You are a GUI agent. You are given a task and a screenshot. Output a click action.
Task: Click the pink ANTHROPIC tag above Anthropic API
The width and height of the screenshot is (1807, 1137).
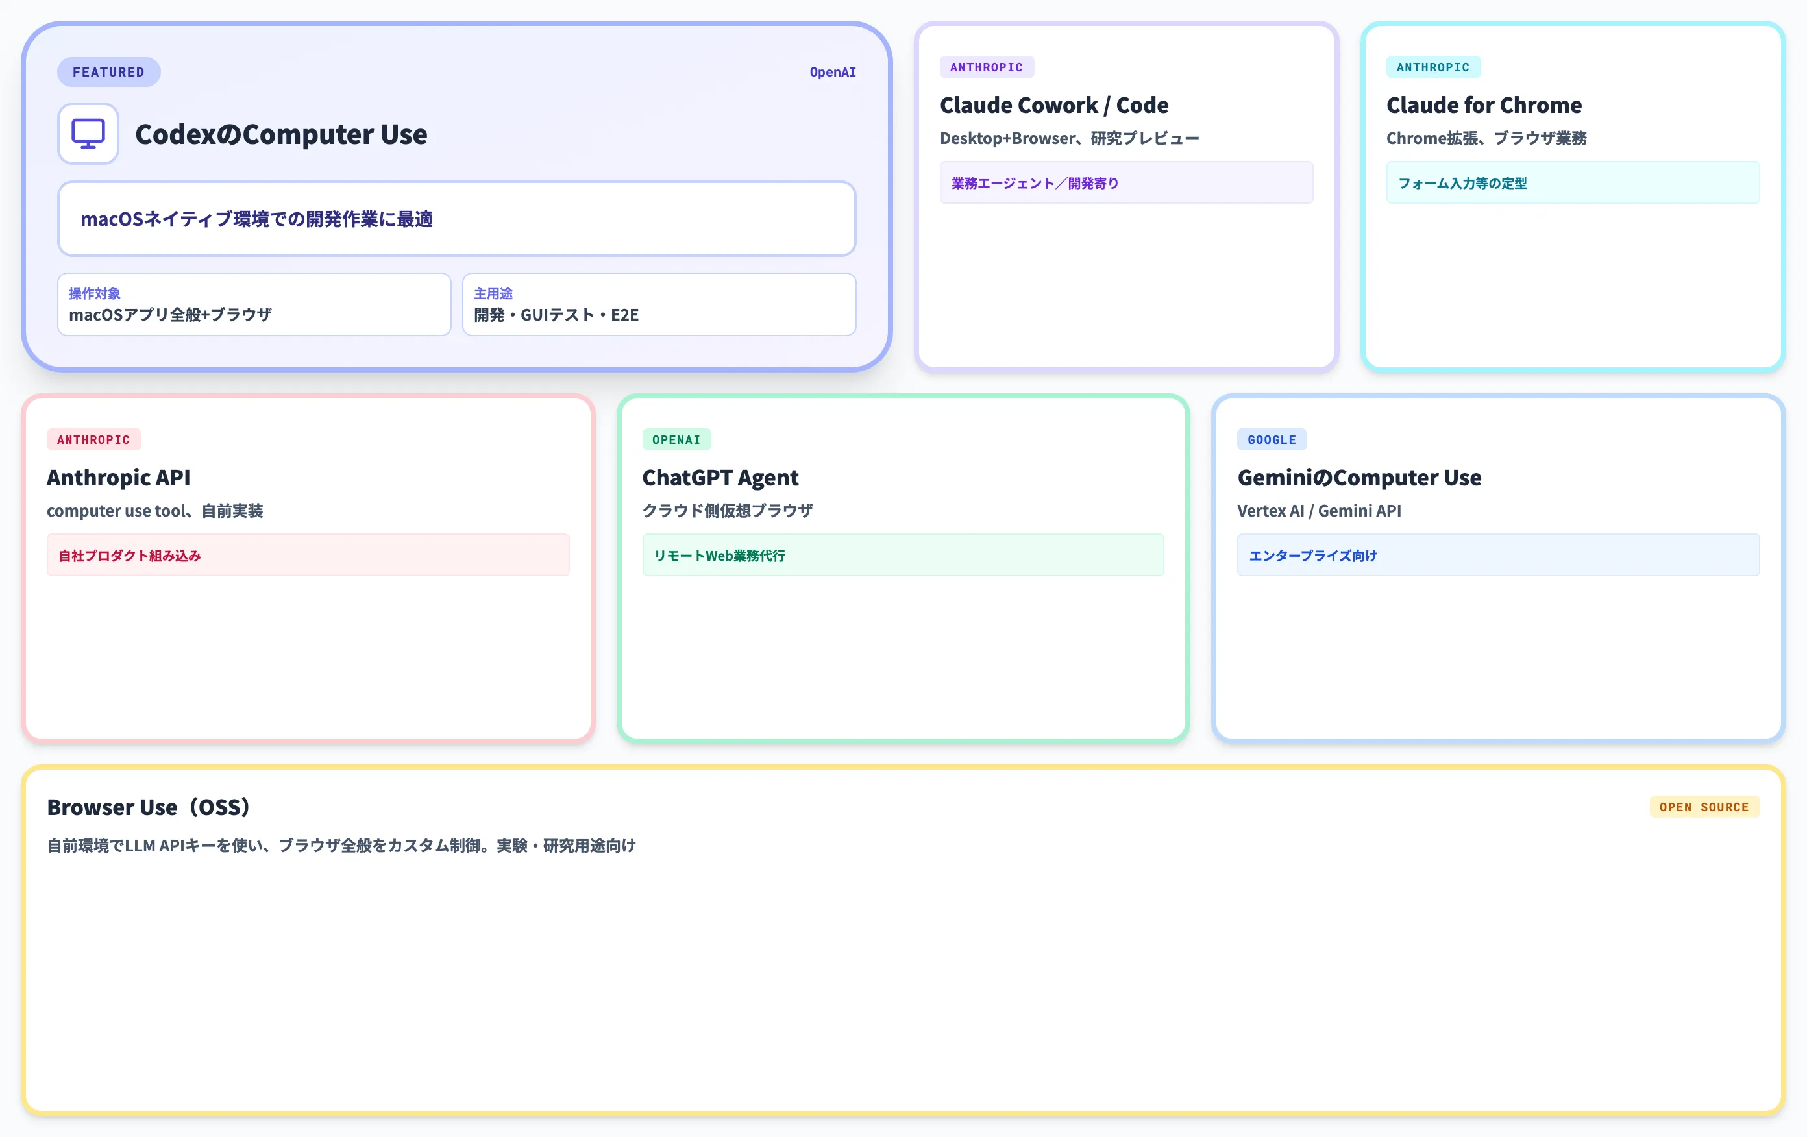(94, 440)
